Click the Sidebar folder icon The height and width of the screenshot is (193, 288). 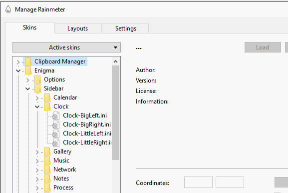pos(37,88)
